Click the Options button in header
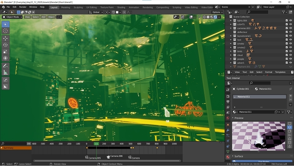The height and width of the screenshot is (166, 294). [217, 12]
